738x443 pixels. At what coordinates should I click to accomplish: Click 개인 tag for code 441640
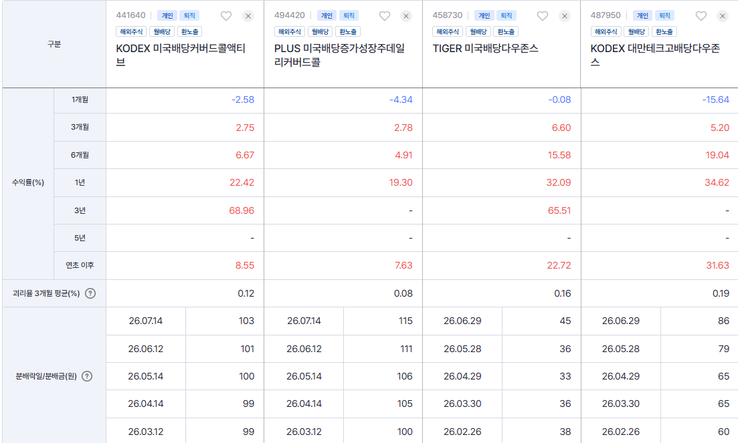pos(167,15)
